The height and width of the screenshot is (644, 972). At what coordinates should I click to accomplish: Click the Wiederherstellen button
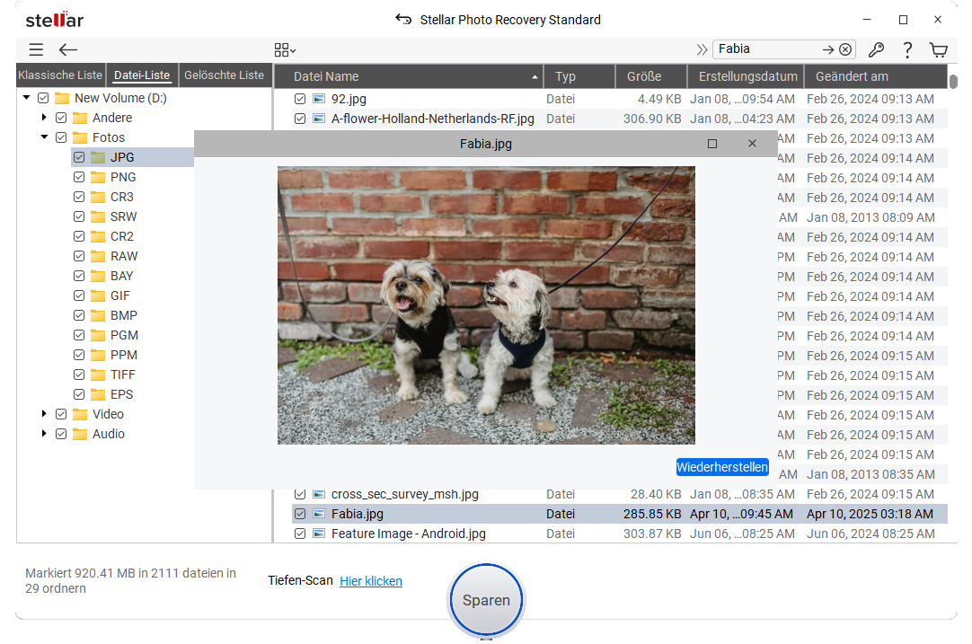coord(722,467)
